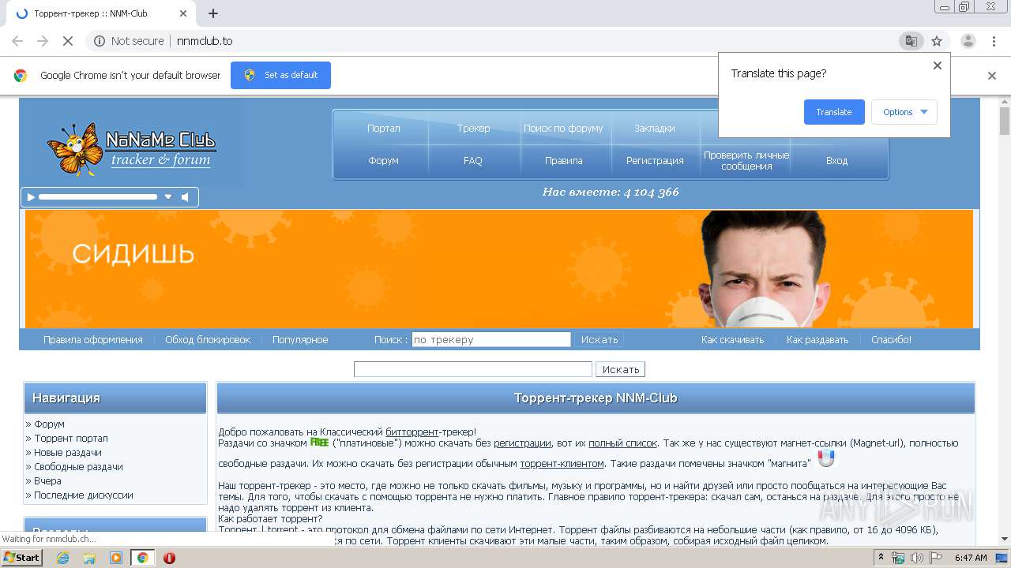
Task: Open the audio player dropdown arrow
Action: point(168,197)
